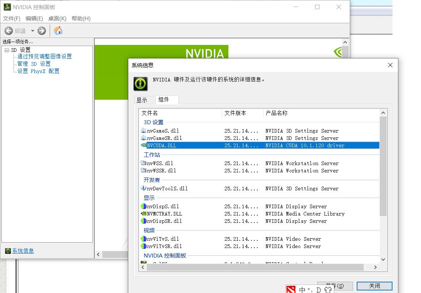Open the back history dropdown arrow
The image size is (421, 293).
[33, 31]
